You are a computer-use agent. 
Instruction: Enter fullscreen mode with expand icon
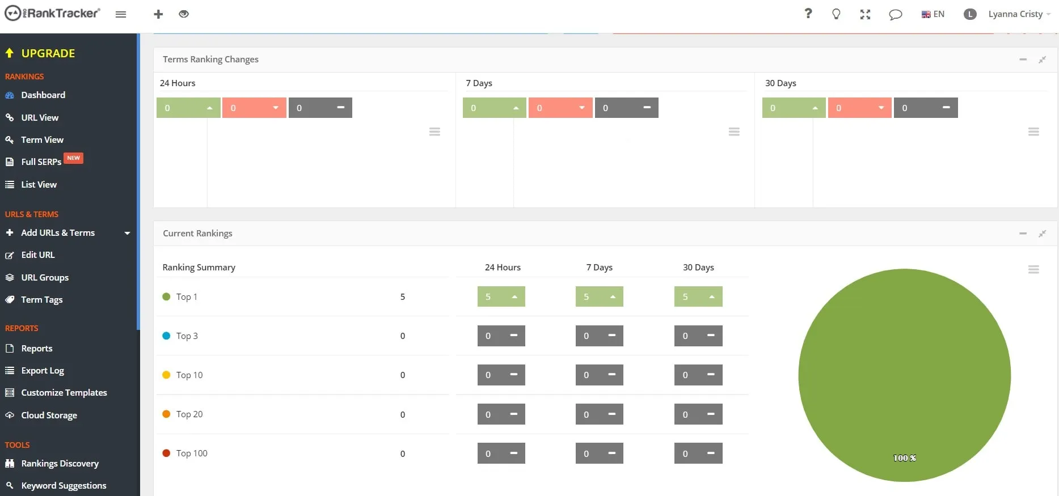[865, 14]
